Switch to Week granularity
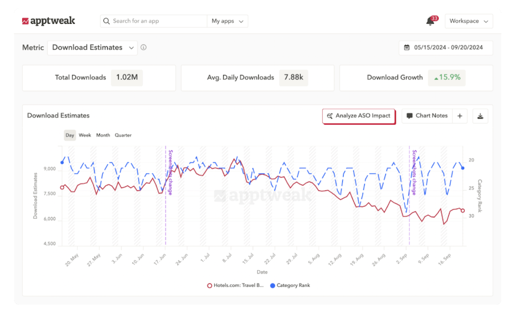This screenshot has height=314, width=512. (x=85, y=135)
